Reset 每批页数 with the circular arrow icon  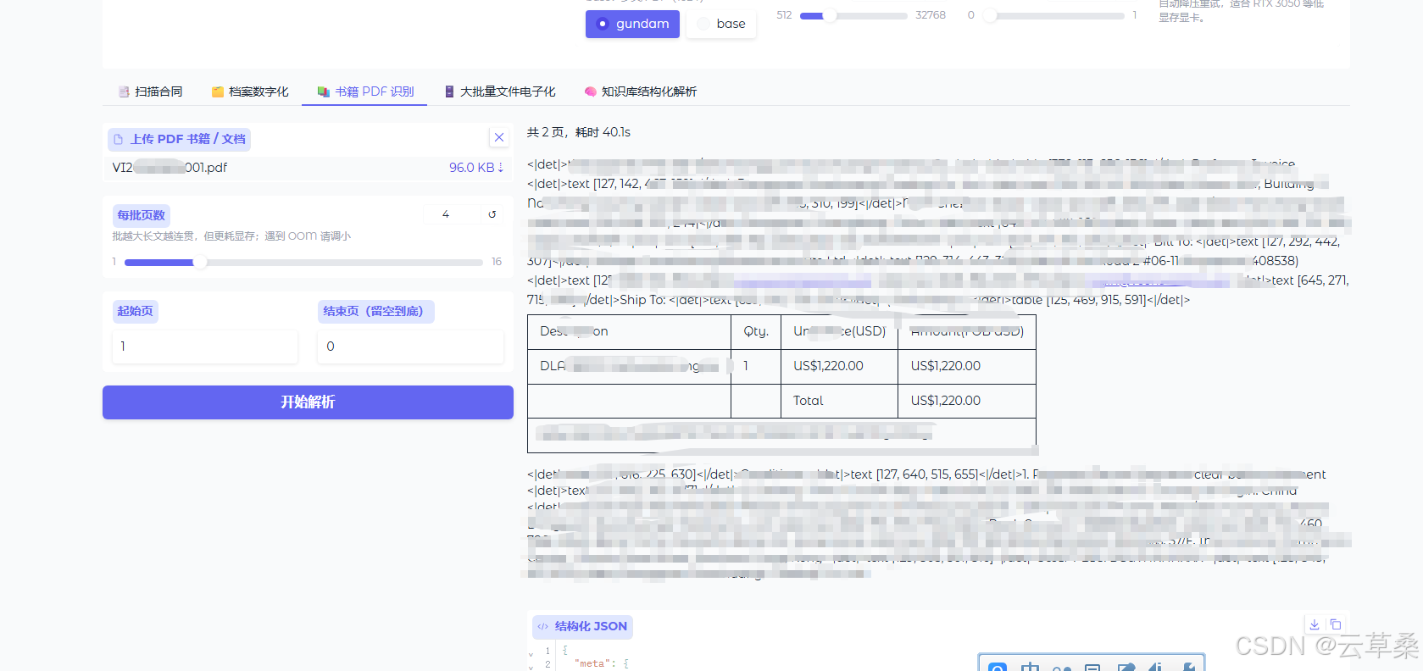492,214
